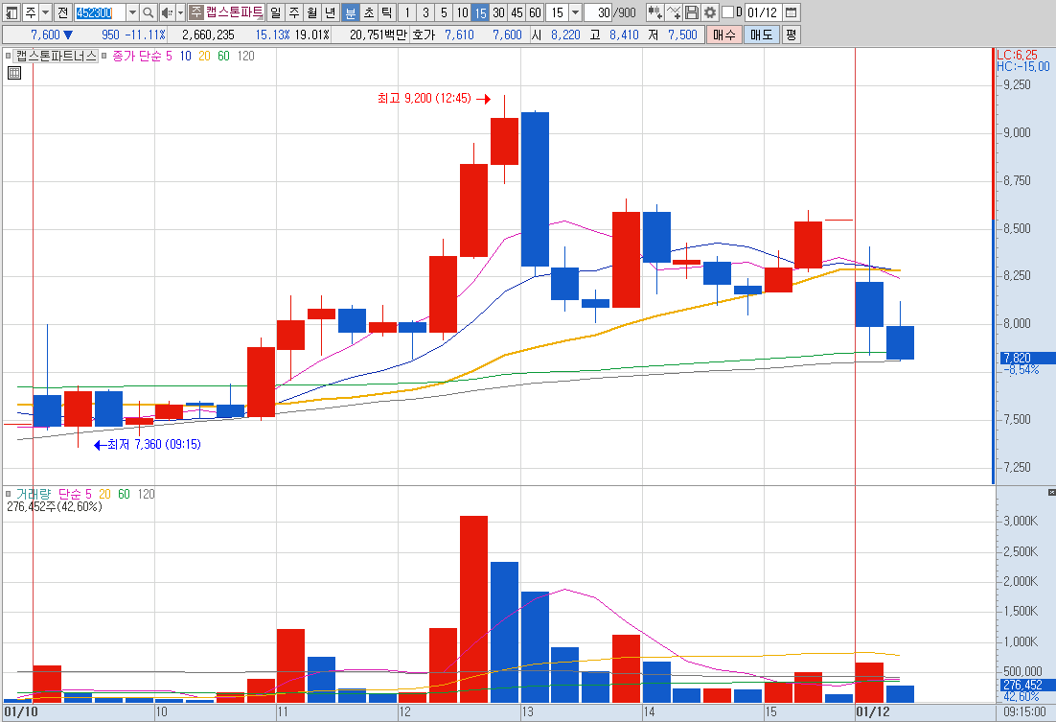Switch to 1-minute interval
The height and width of the screenshot is (722, 1056).
pos(406,12)
